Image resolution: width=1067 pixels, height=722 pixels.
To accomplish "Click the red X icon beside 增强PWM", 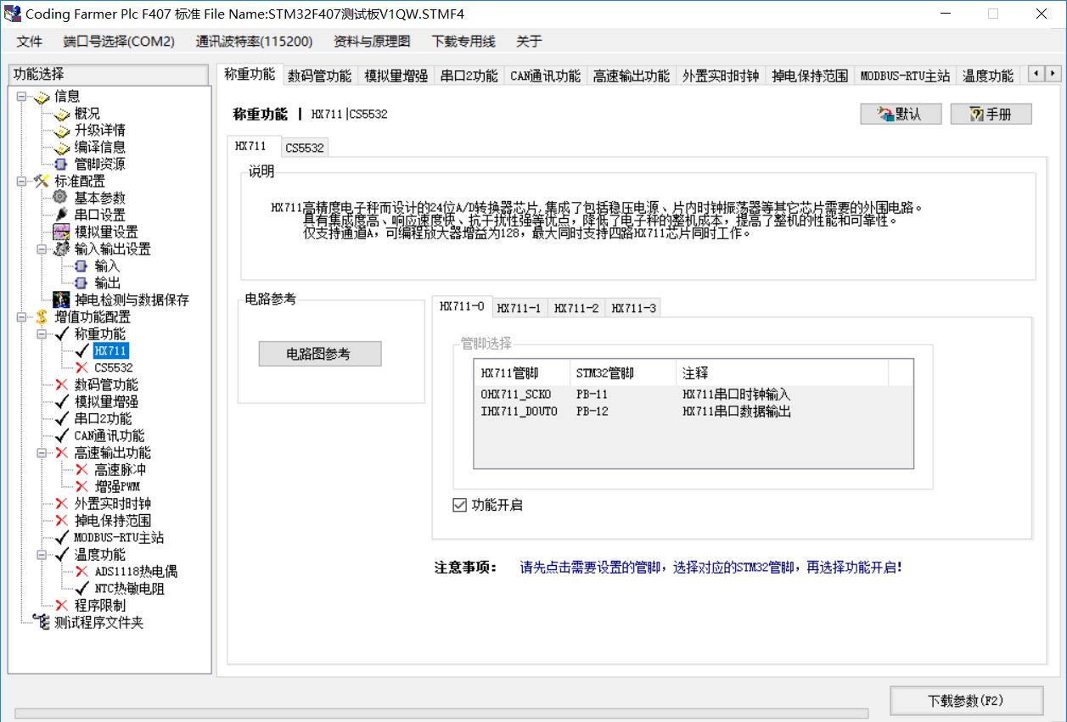I will click(x=81, y=487).
